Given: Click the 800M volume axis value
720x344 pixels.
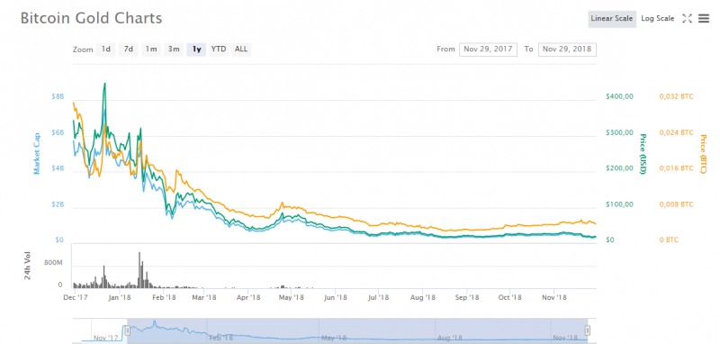Looking at the screenshot, I should [x=53, y=263].
